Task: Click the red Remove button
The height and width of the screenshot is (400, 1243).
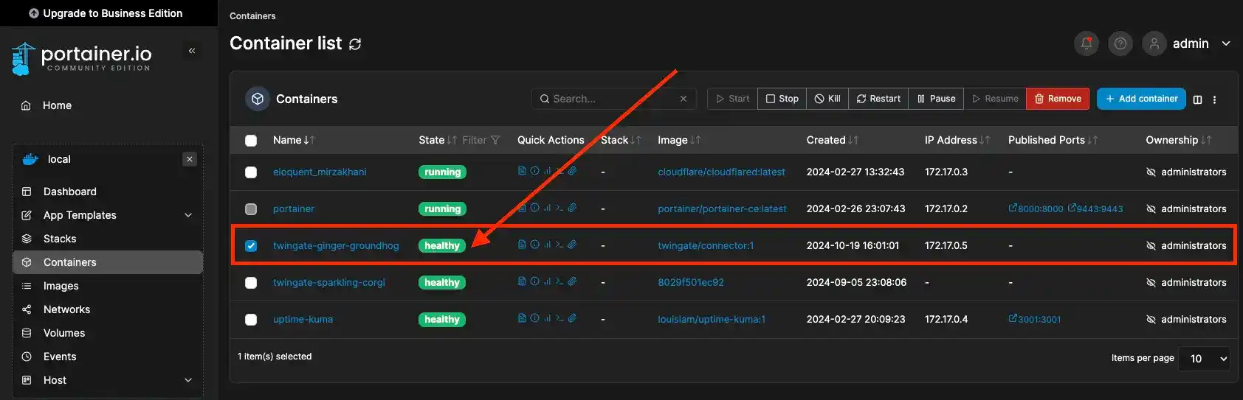Action: (x=1057, y=99)
